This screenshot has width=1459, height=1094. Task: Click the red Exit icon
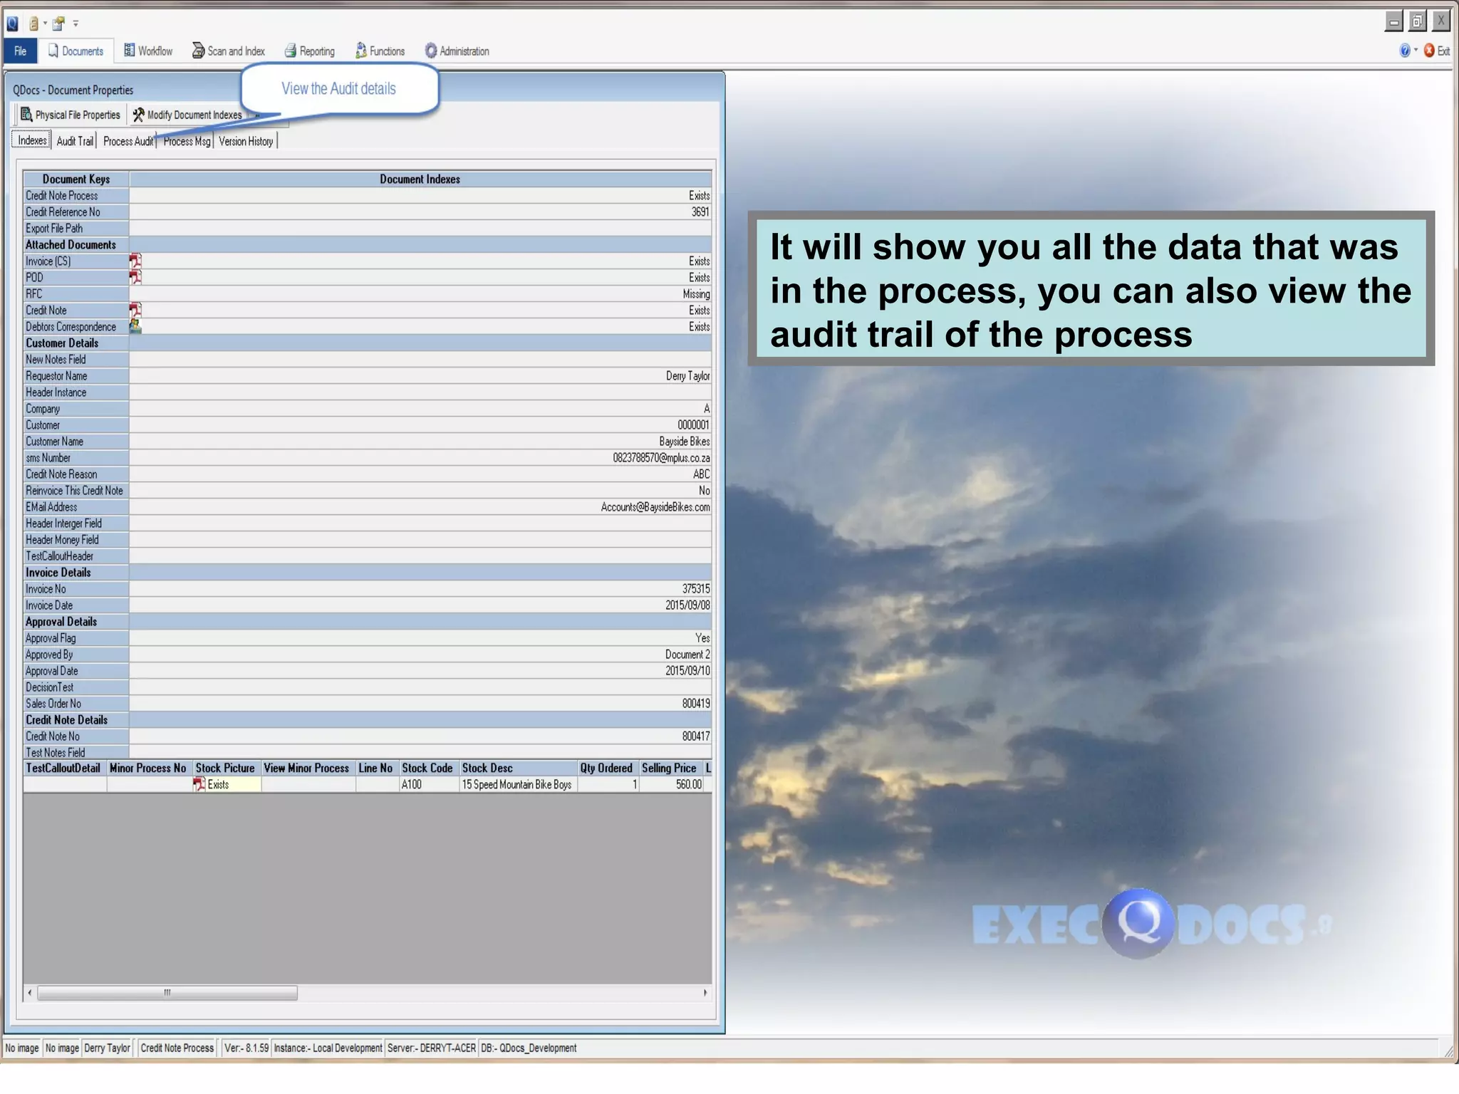click(x=1429, y=51)
